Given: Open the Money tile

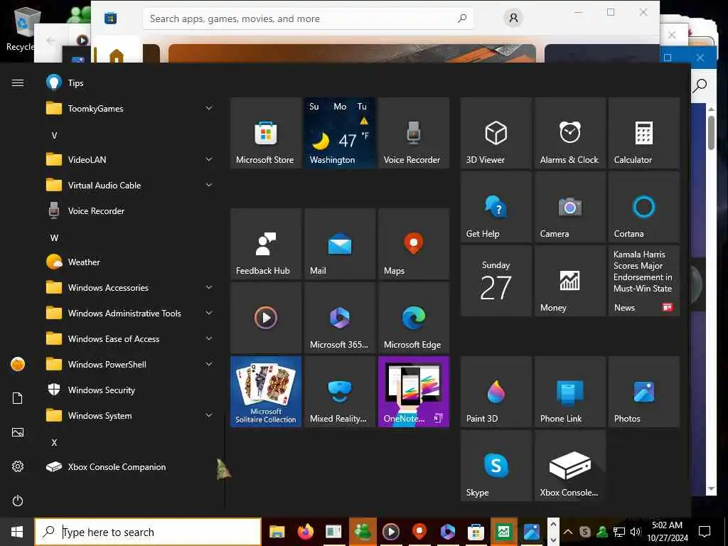Looking at the screenshot, I should pyautogui.click(x=570, y=281).
